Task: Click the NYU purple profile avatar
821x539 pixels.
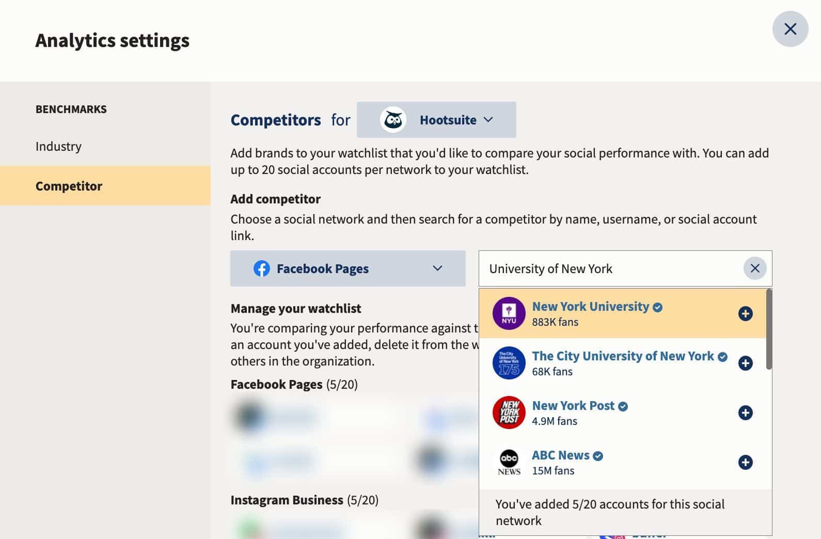Action: 509,313
